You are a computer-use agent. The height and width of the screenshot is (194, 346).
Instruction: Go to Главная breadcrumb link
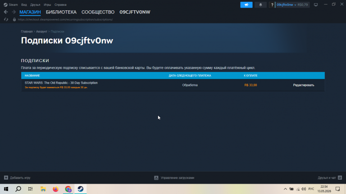[x=27, y=32]
